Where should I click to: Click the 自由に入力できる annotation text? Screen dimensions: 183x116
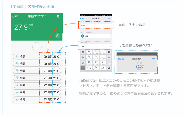tap(132, 25)
